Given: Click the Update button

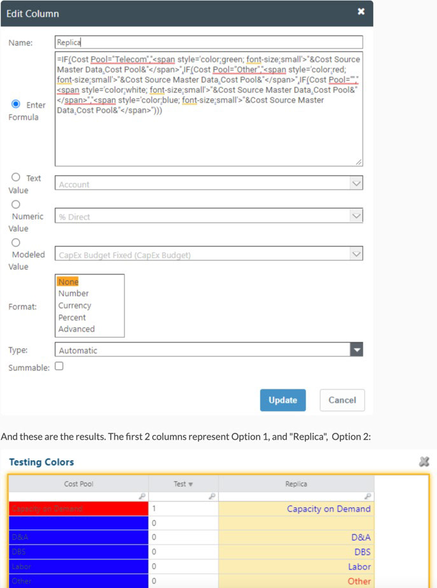Looking at the screenshot, I should [x=283, y=400].
